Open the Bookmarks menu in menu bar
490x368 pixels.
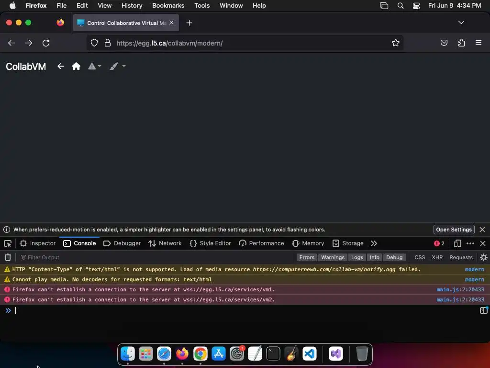(x=168, y=5)
